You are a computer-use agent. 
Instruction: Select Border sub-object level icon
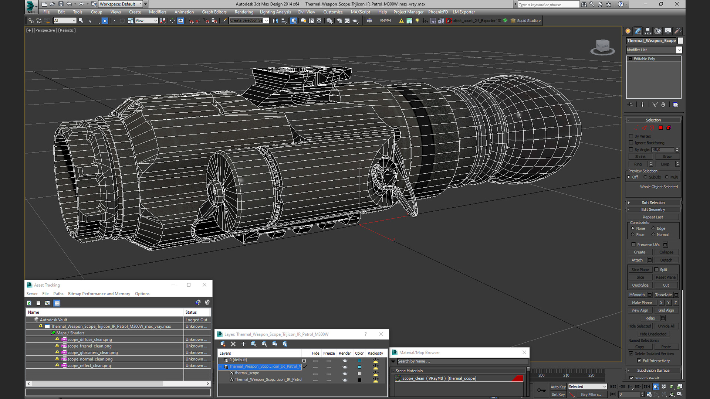(x=652, y=128)
